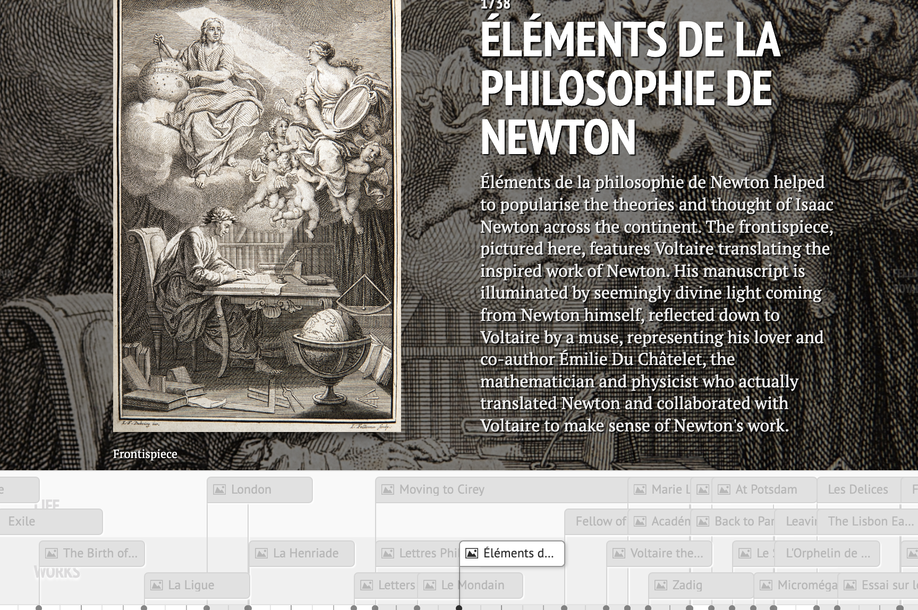Click the image icon on Voltaire the... marker
Viewport: 918px width, 610px height.
point(619,554)
